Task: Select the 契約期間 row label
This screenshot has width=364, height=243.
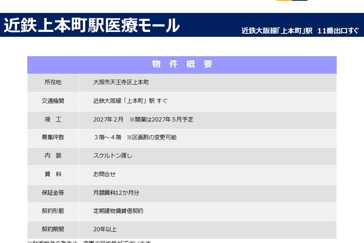Action: (53, 229)
